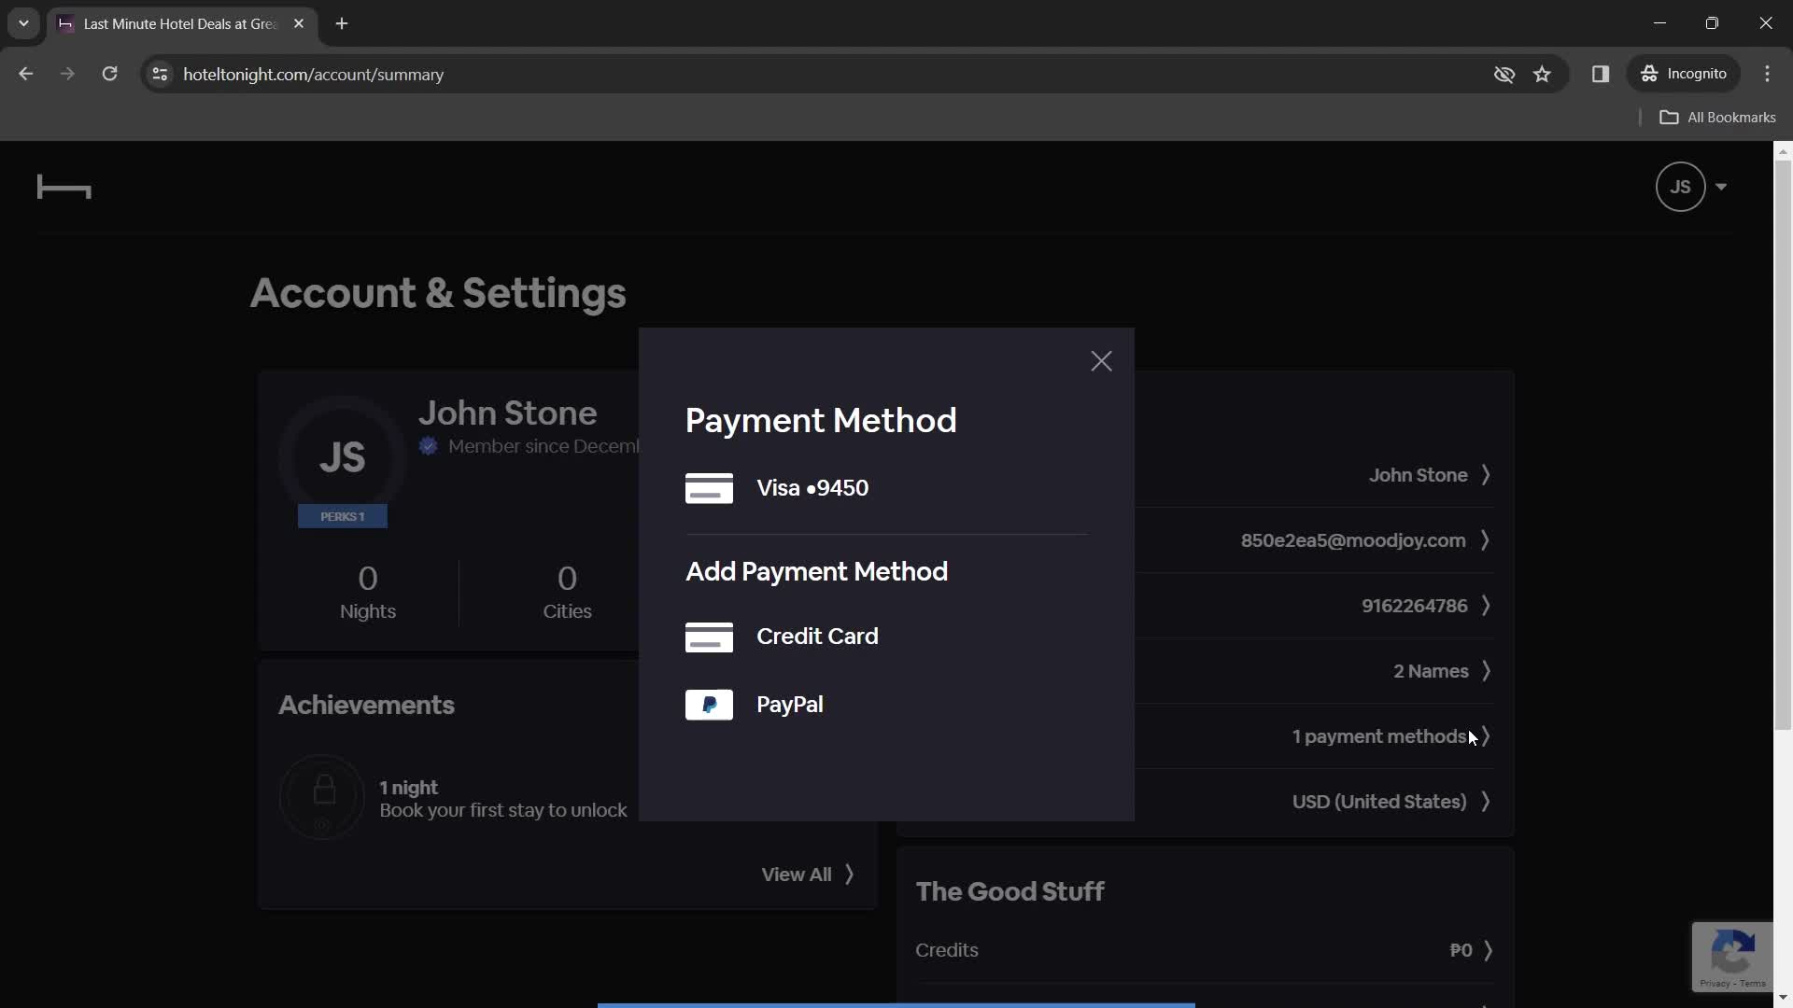Close the Payment Method dialog

(x=1101, y=361)
